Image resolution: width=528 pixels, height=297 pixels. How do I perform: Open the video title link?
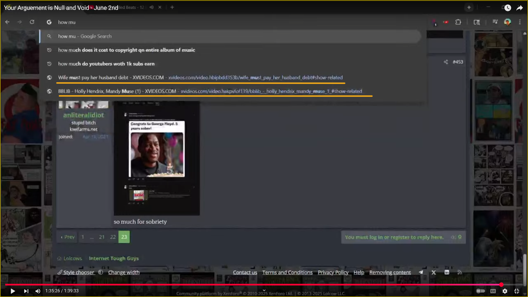click(61, 8)
